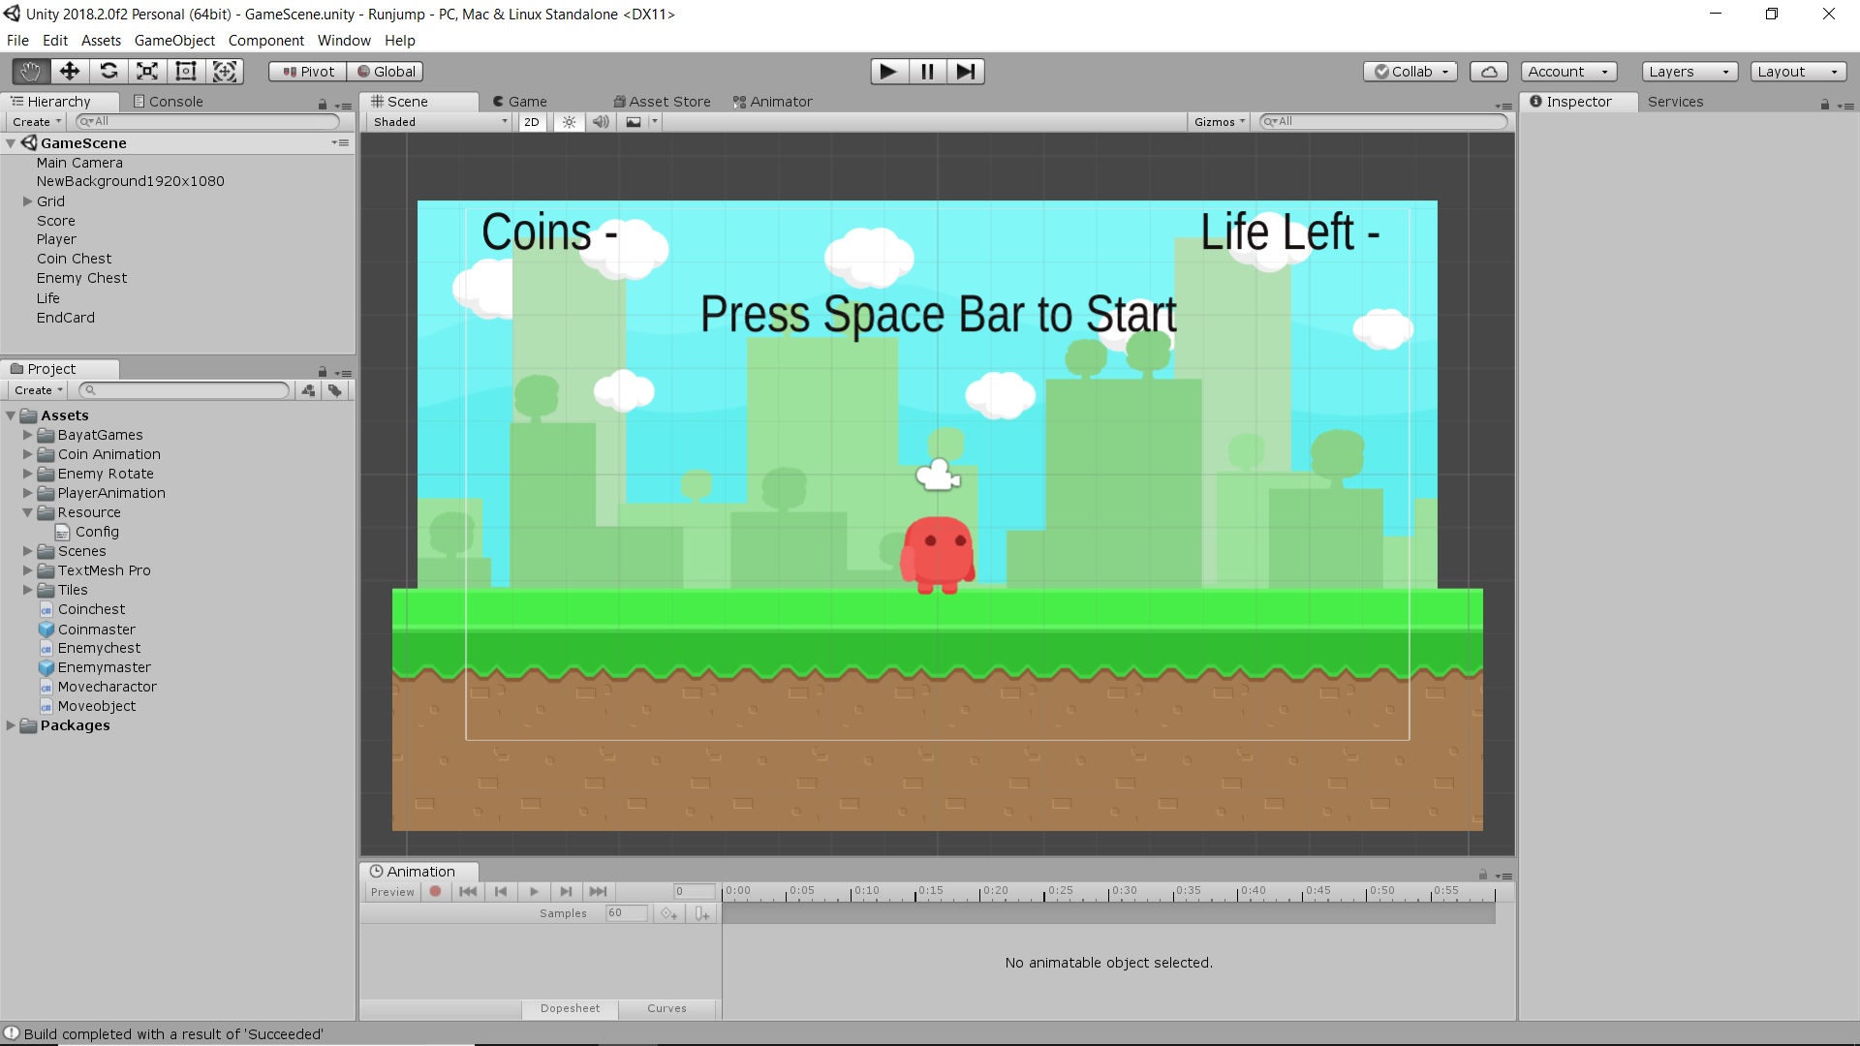1860x1046 pixels.
Task: Switch to the Asset Store tab
Action: [662, 102]
